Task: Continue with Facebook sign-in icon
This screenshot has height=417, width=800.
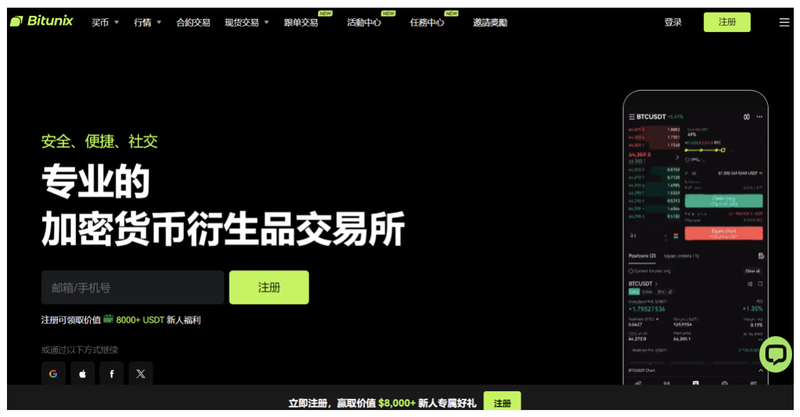Action: pos(111,374)
